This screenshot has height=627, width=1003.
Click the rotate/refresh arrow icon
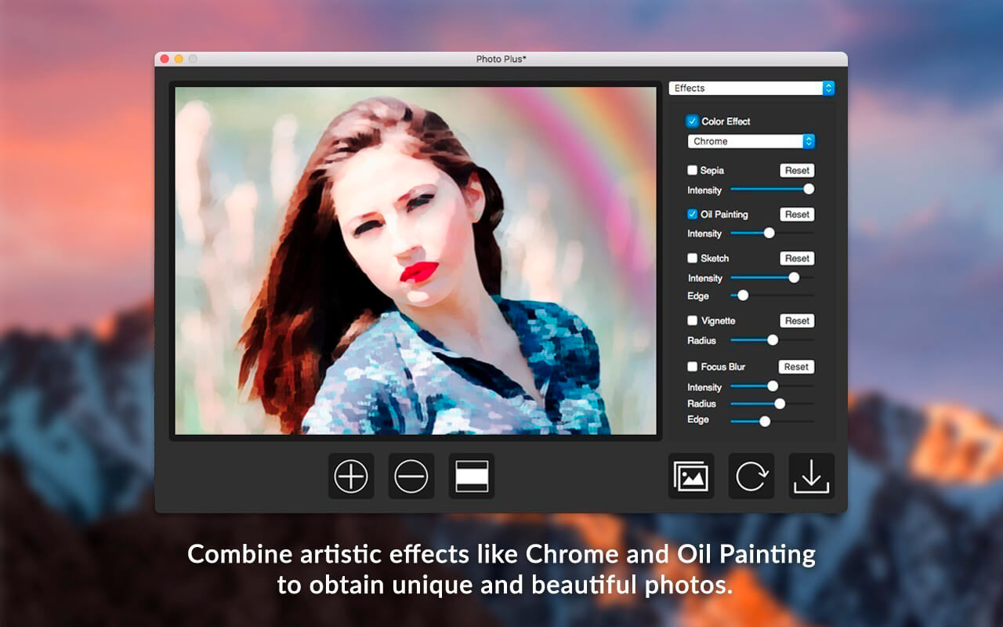click(751, 476)
